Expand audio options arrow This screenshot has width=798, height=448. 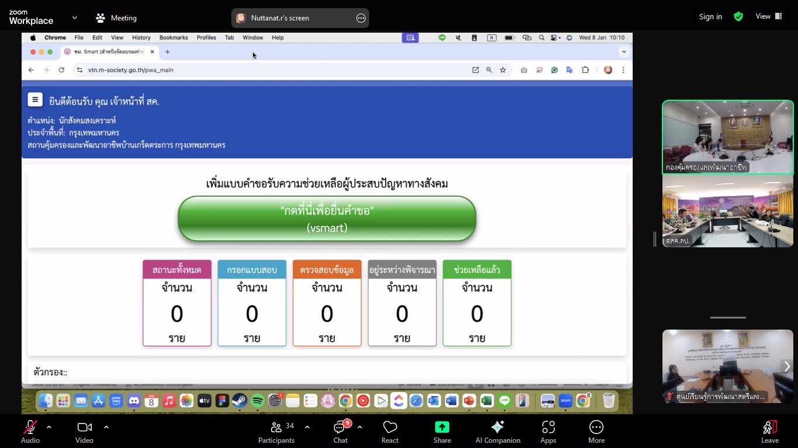point(49,427)
